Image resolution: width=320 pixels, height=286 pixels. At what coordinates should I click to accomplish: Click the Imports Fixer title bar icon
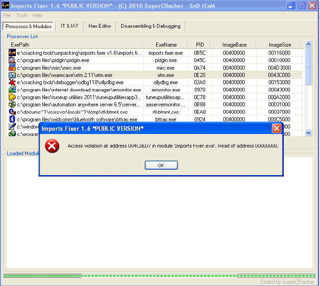pos(5,5)
